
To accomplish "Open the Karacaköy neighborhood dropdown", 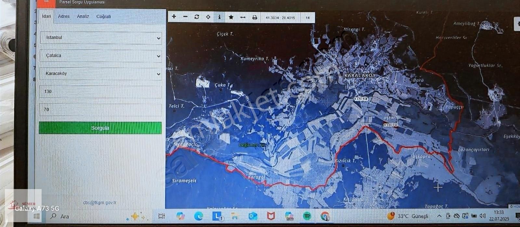I will pyautogui.click(x=101, y=74).
